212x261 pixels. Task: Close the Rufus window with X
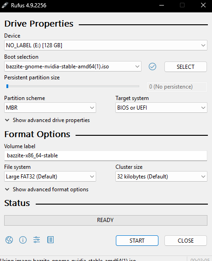click(x=203, y=6)
